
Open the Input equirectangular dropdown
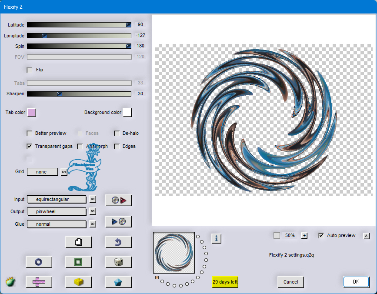point(57,199)
